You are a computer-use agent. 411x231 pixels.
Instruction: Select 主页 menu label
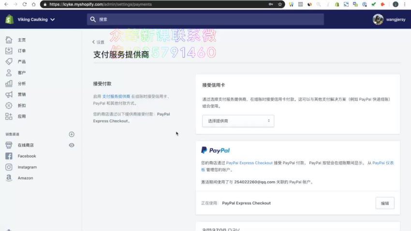point(22,40)
